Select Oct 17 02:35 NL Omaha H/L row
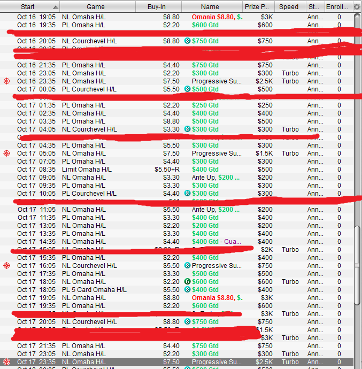Screen dimensions: 362x369 (176, 113)
